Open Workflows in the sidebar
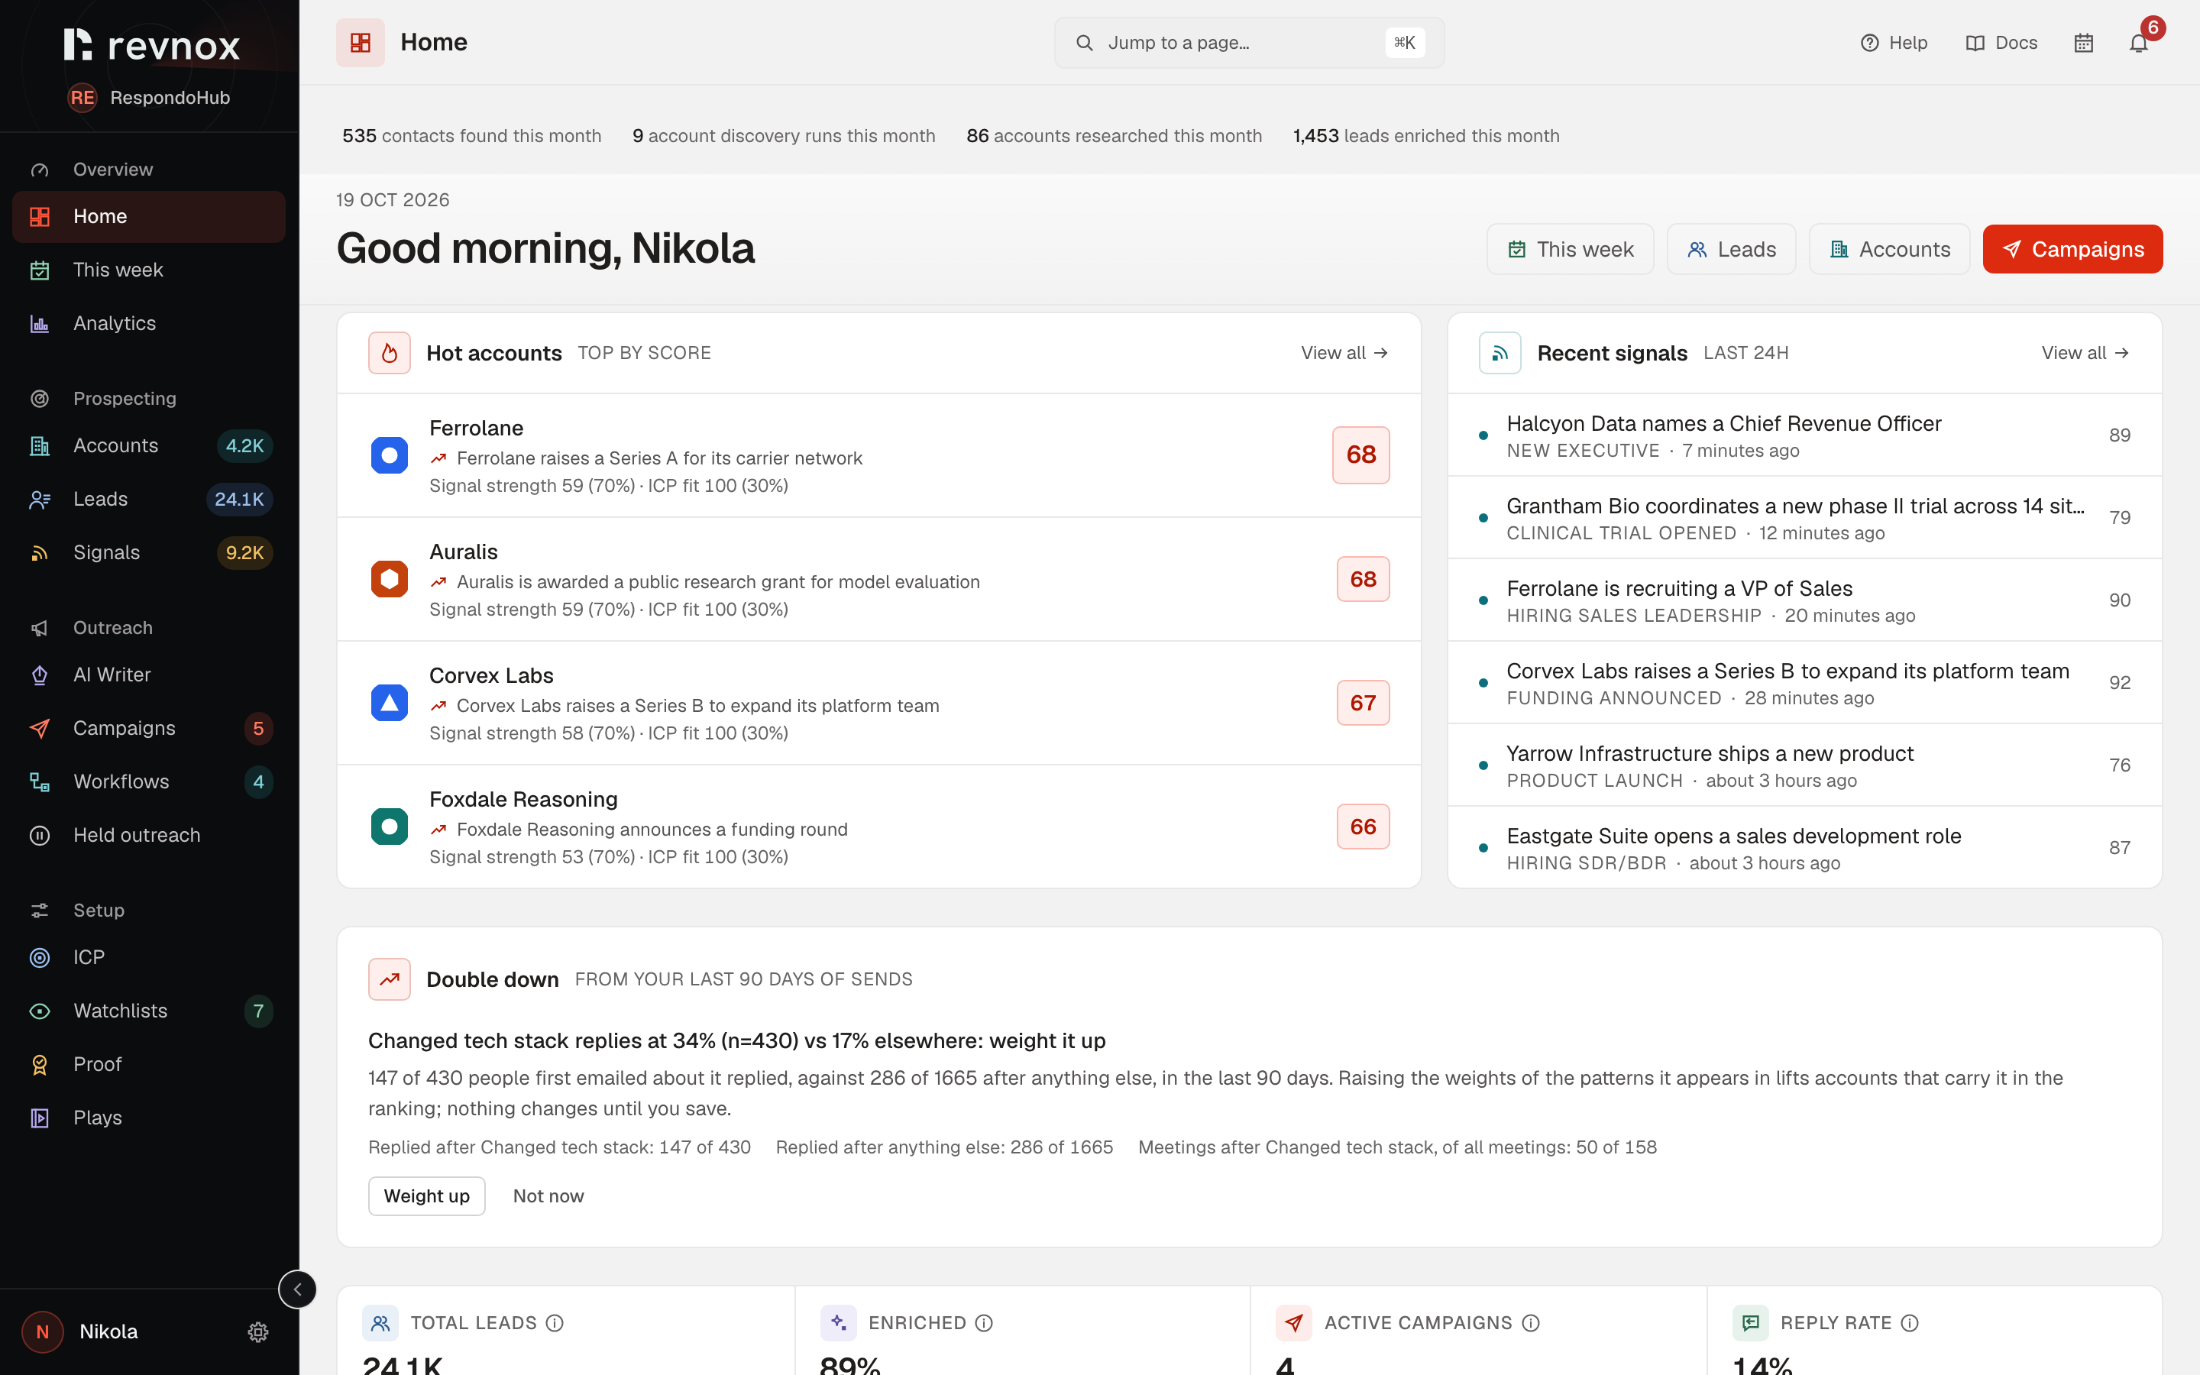This screenshot has width=2200, height=1375. coord(149,782)
